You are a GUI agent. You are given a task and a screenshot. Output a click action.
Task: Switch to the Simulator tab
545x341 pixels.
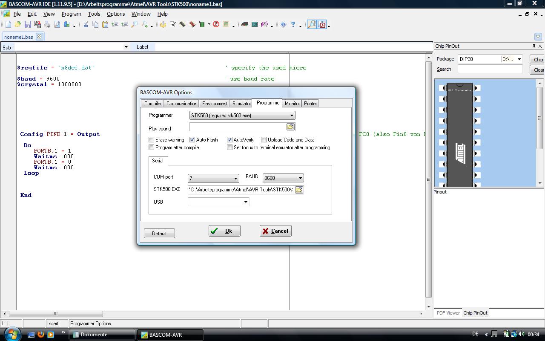point(241,104)
